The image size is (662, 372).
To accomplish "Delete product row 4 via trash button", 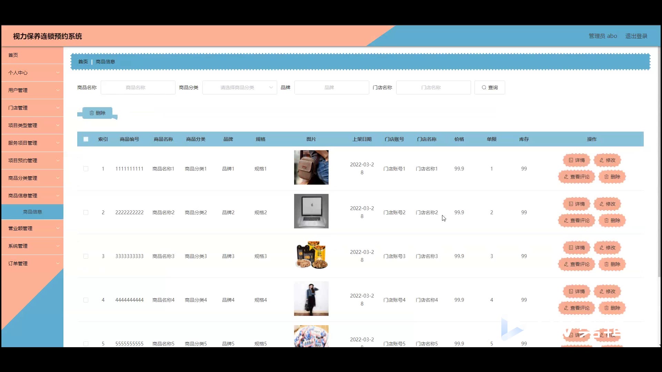I will tap(612, 308).
